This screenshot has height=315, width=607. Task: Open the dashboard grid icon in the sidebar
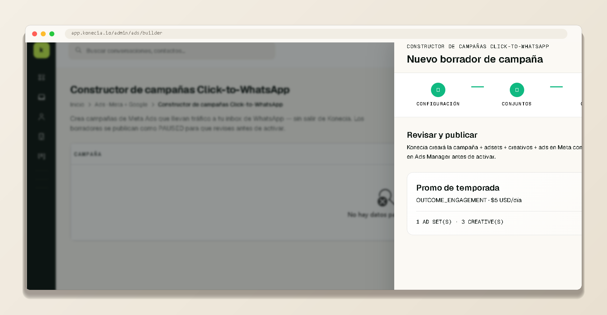click(x=41, y=78)
